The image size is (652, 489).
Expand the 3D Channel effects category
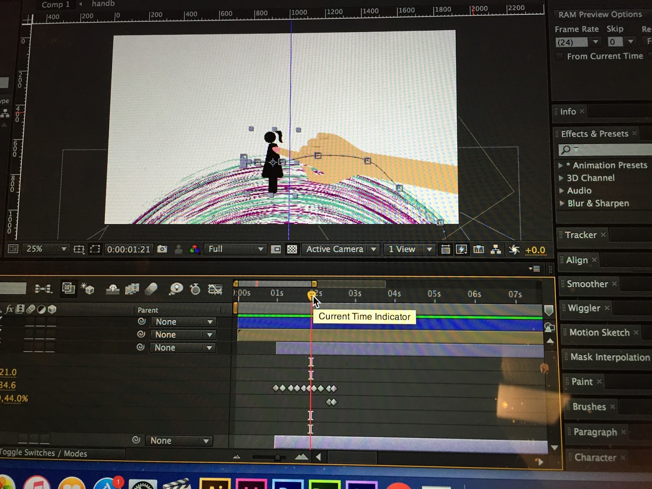tap(561, 178)
